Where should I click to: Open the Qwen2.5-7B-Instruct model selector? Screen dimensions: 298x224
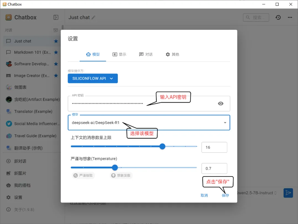257,193
